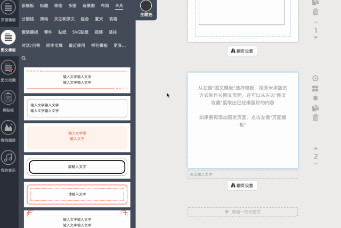
Task: Click the 点击输入文字 input field
Action: coord(243,174)
